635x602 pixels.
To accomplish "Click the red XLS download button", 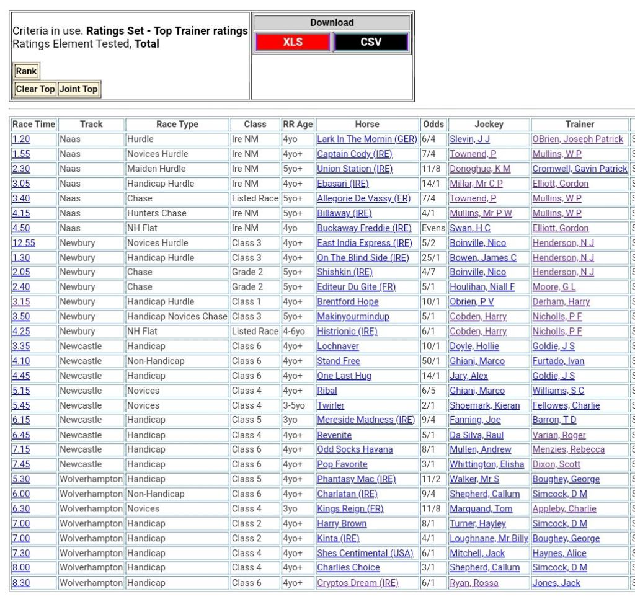I will point(292,42).
